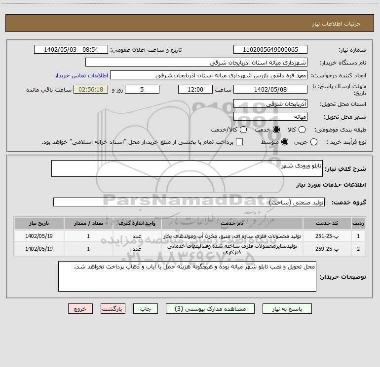
Task: Select the کالا radio button
Action: pos(302,130)
